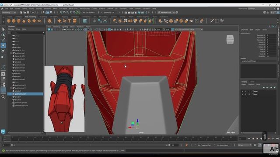The width and height of the screenshot is (280, 157).
Task: Open the Outliner Display menu
Action: pos(11,29)
